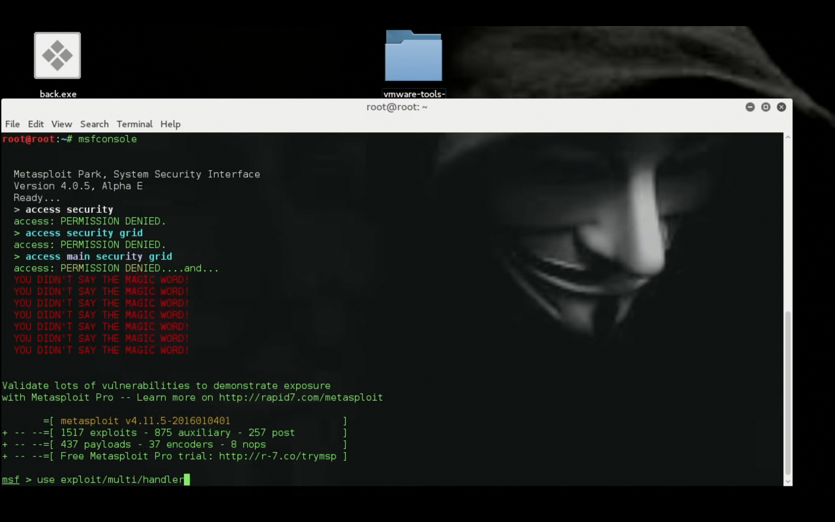Click the 'msfconsole' command text
The image size is (835, 522).
coord(107,139)
